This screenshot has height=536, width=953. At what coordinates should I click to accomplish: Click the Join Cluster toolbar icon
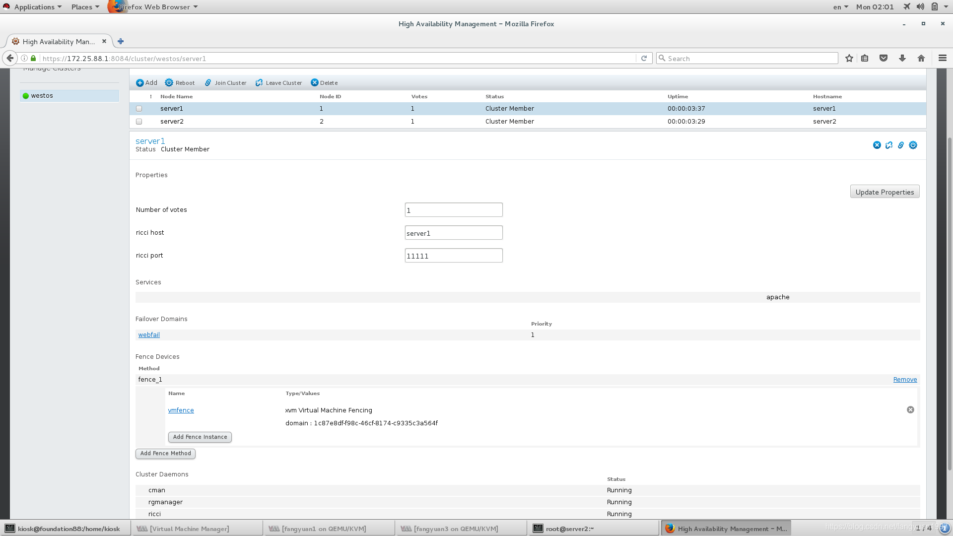(208, 83)
